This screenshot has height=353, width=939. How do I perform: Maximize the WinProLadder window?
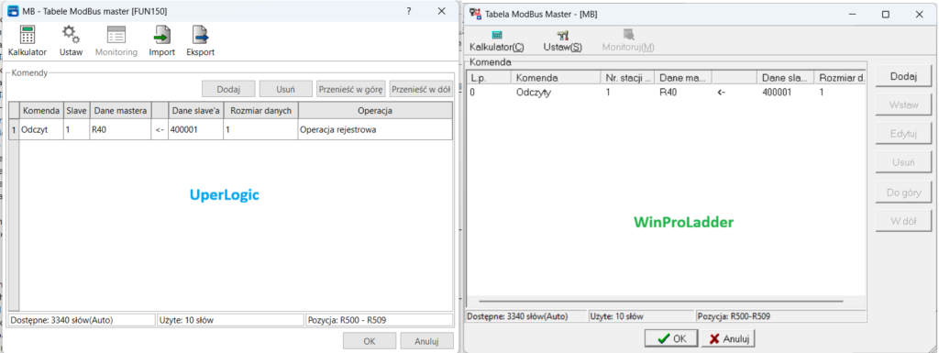coord(886,15)
